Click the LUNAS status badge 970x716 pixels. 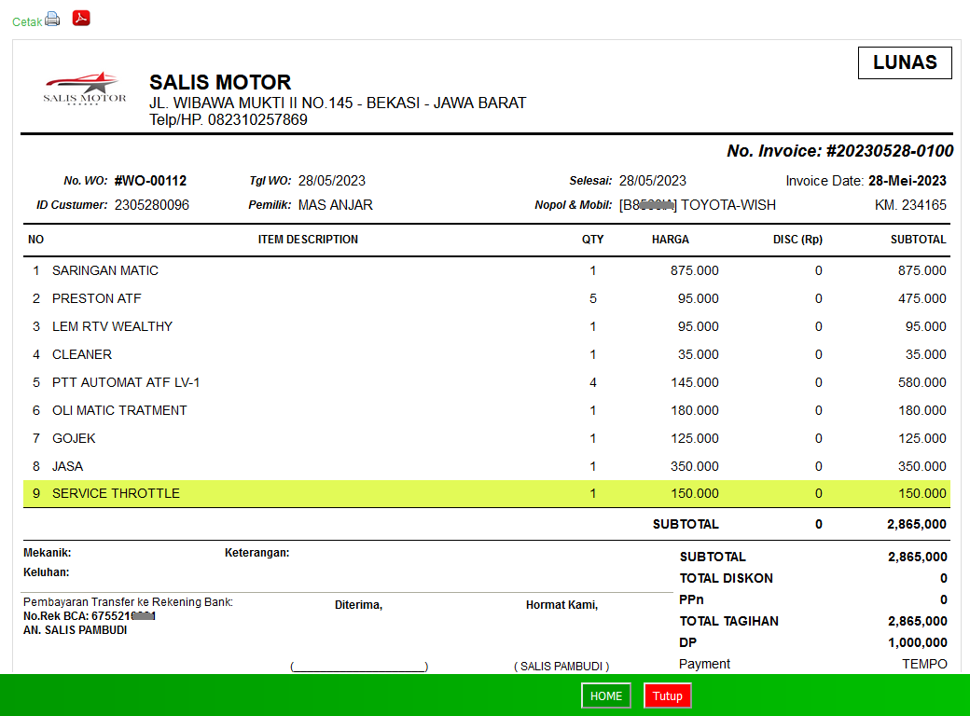(x=904, y=62)
